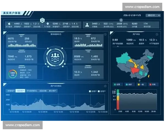Viewport: 165px width, 132px height.
Task: Click the red Sichuan region on map
Action: click(134, 71)
